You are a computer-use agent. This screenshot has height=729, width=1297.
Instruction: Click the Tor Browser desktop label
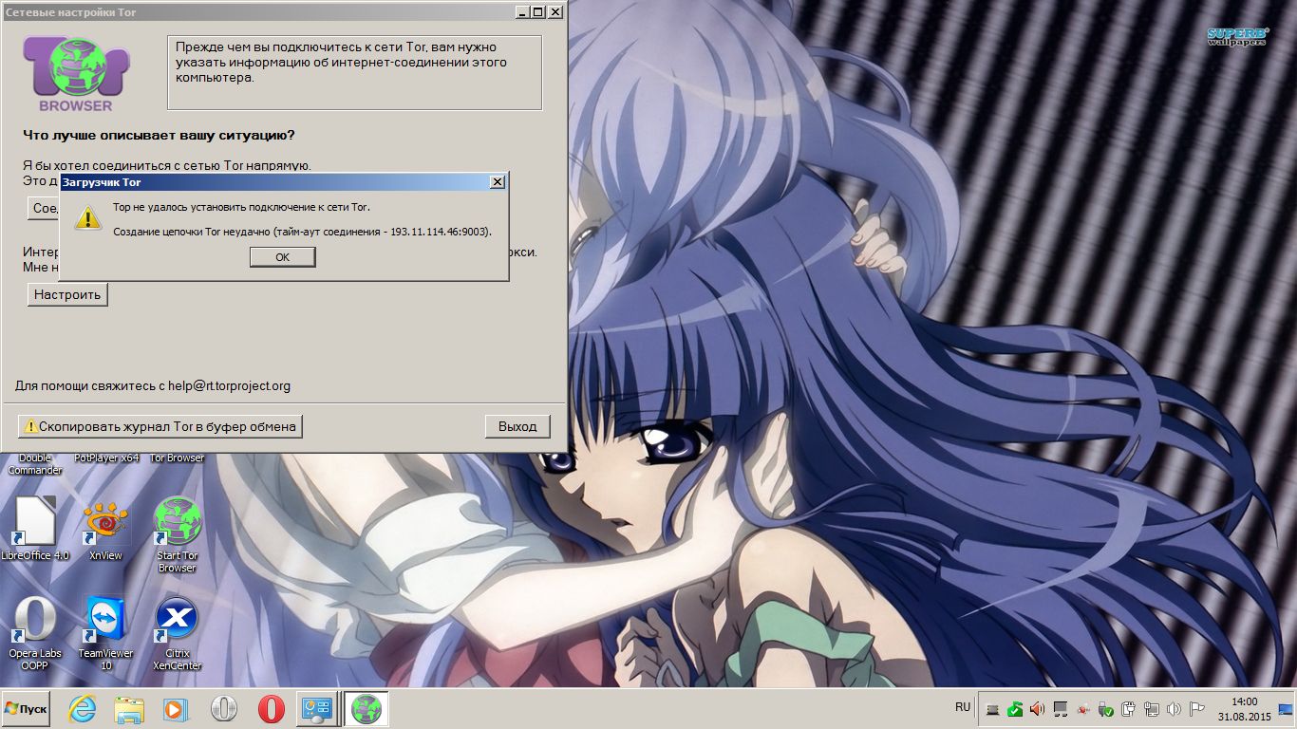(x=178, y=458)
